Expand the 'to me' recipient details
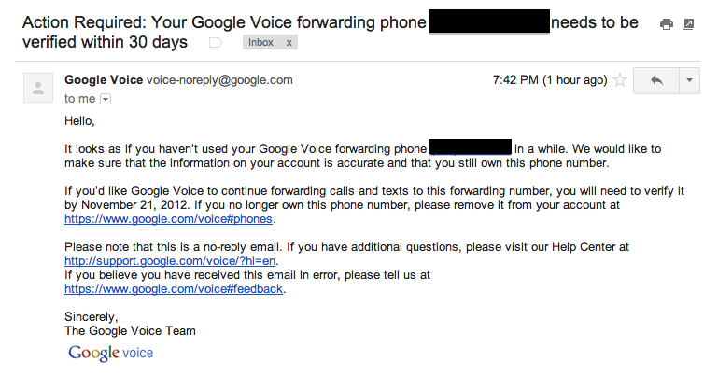718x390 pixels. (x=106, y=98)
